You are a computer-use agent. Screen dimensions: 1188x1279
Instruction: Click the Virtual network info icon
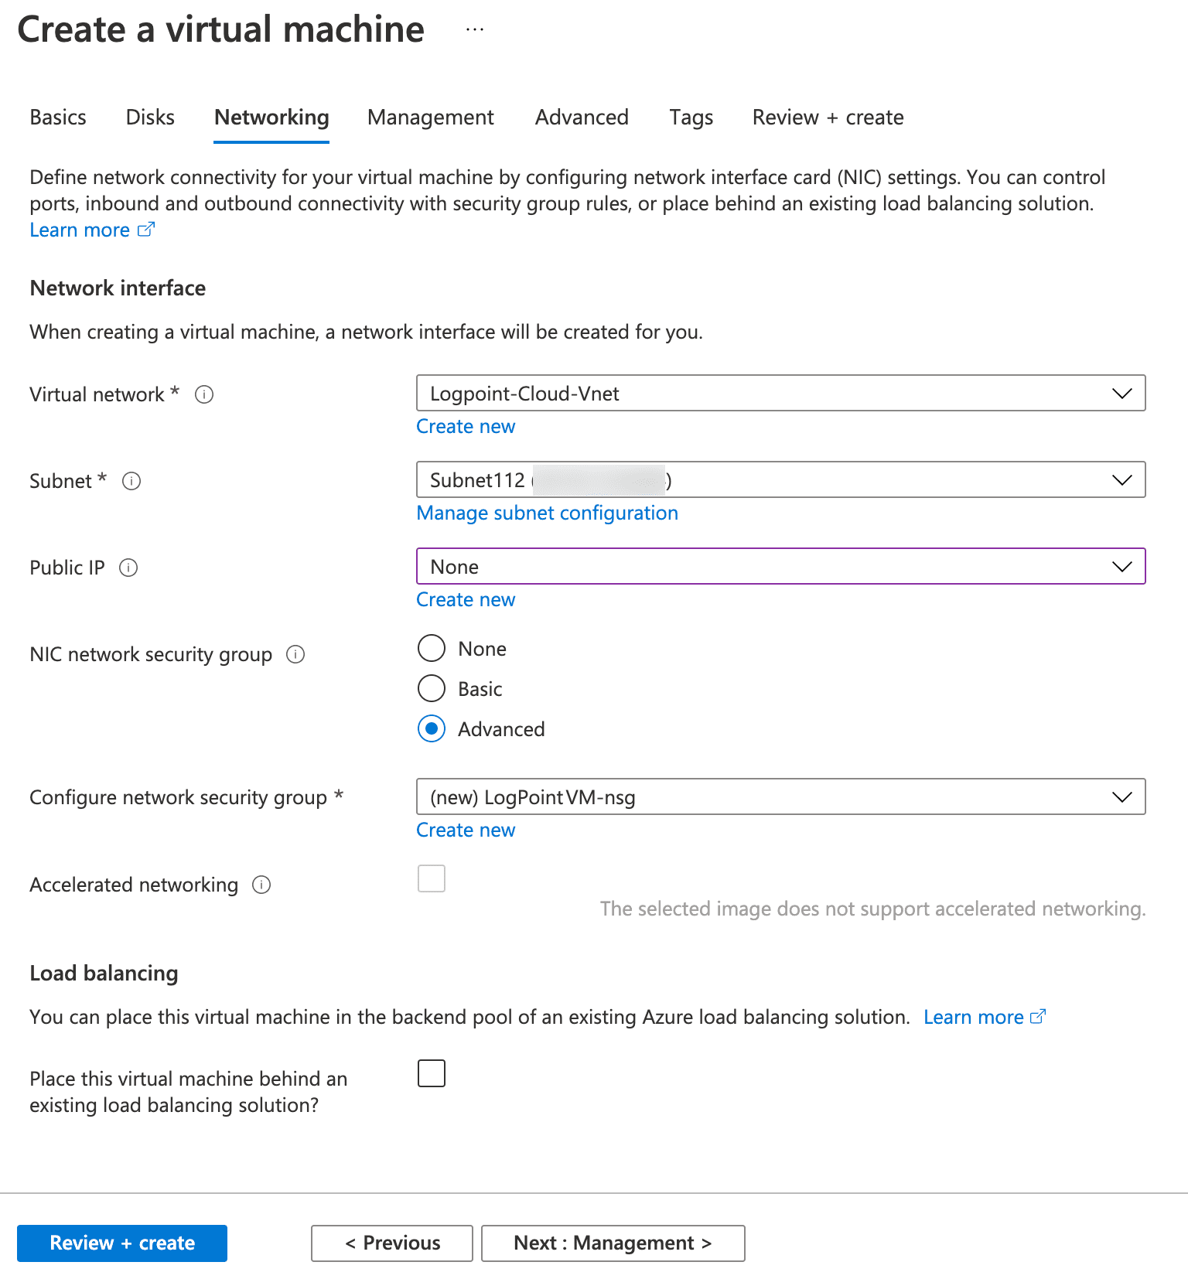pyautogui.click(x=204, y=394)
